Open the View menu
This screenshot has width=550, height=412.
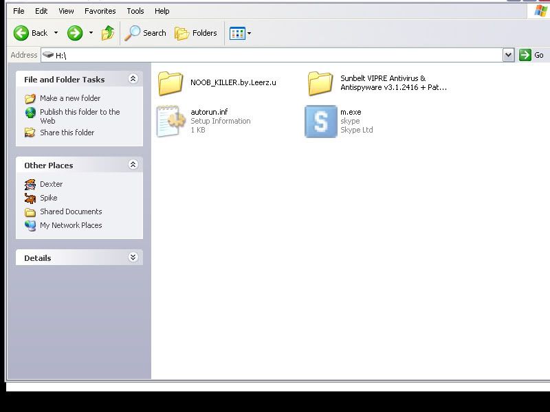pyautogui.click(x=66, y=11)
